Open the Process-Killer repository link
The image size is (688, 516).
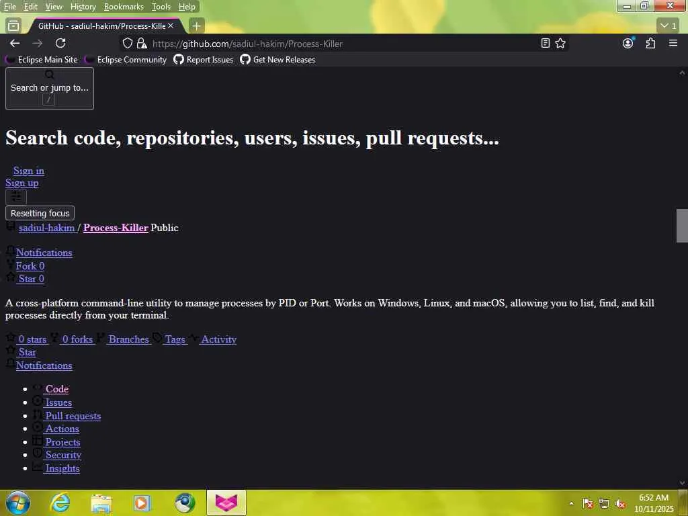pos(116,228)
